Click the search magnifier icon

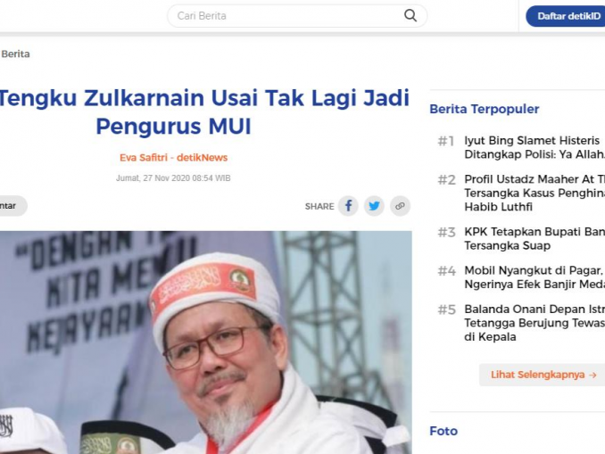(x=410, y=16)
